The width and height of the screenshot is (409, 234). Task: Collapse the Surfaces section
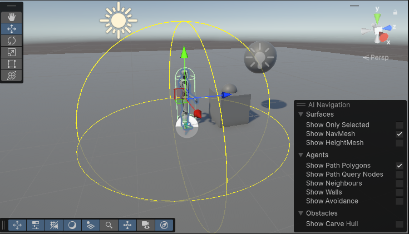(x=300, y=114)
